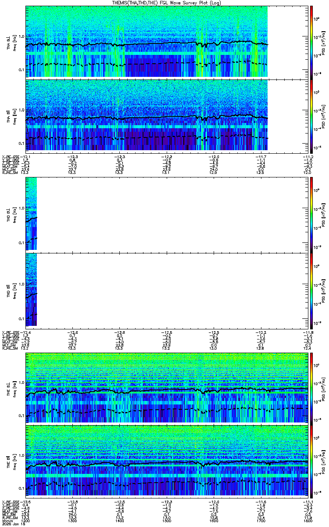Click the 1800 time tick label
This screenshot has width=329, height=527.
coord(308,520)
